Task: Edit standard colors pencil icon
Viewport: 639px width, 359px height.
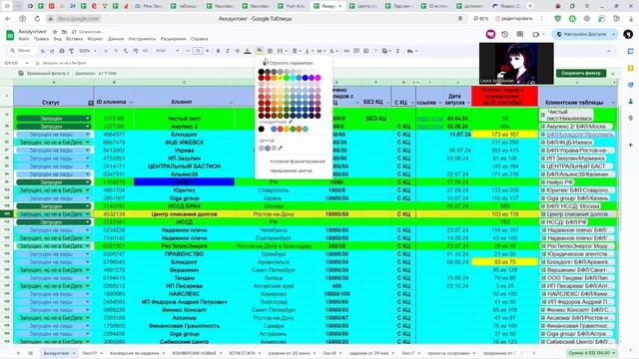Action: tap(291, 122)
